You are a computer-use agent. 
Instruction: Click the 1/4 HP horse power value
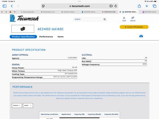(x=75, y=67)
